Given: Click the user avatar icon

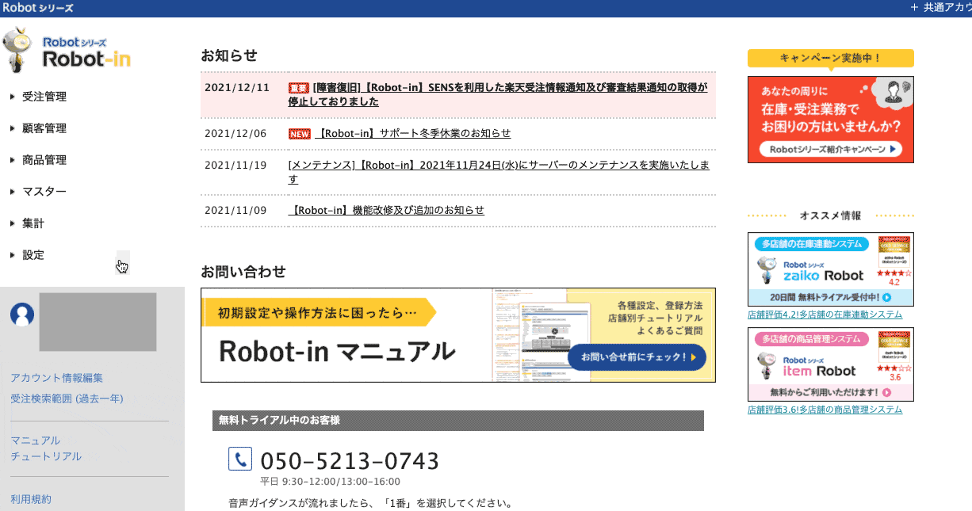Looking at the screenshot, I should coord(22,315).
